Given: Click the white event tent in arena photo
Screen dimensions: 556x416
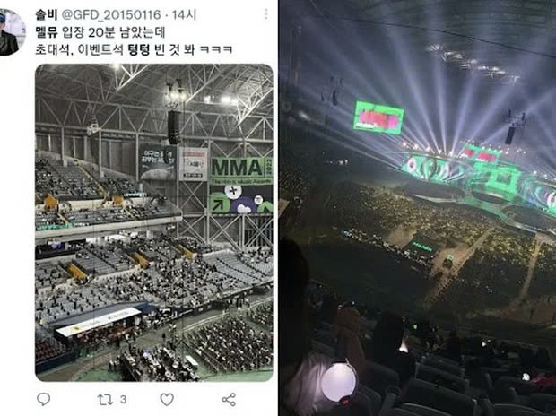Looking at the screenshot, I should pyautogui.click(x=99, y=320).
